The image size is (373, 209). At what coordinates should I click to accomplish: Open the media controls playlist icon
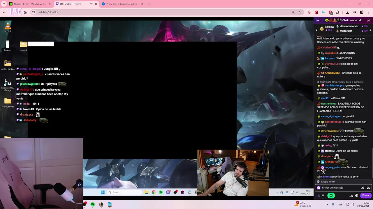(355, 12)
